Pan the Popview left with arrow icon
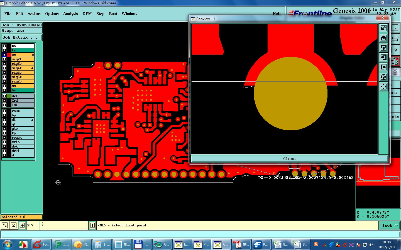Screen dimensions: 401x250 click(x=384, y=57)
